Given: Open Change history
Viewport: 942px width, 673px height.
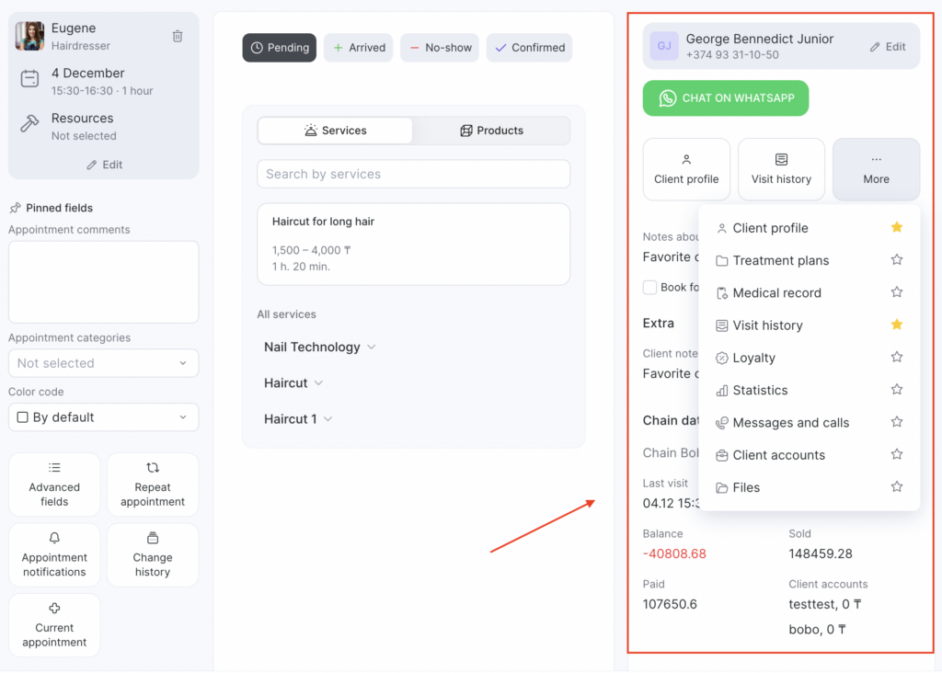Looking at the screenshot, I should click(153, 554).
